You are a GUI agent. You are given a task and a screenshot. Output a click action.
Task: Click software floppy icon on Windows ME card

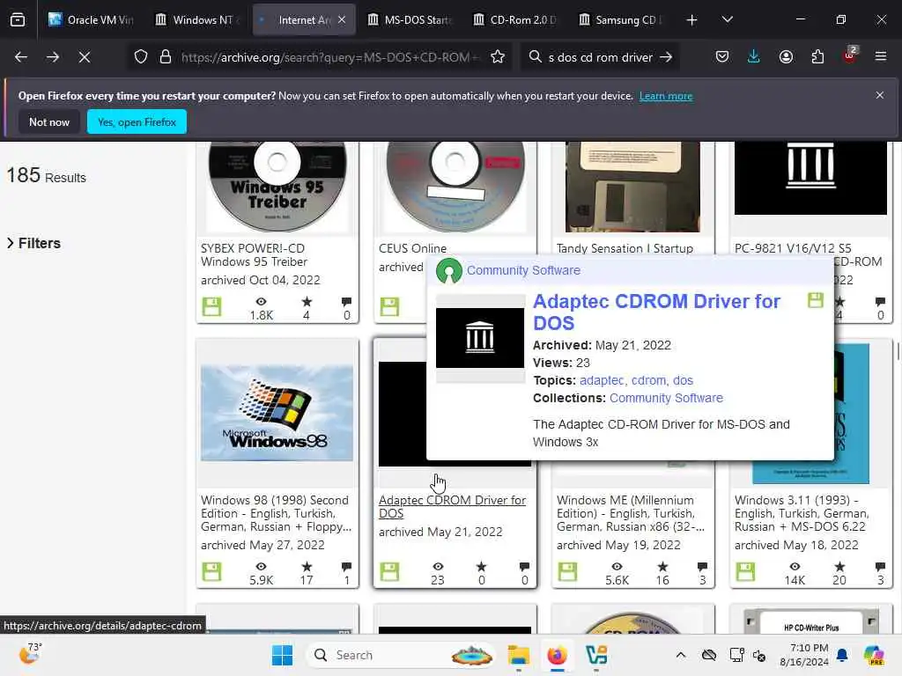567,572
